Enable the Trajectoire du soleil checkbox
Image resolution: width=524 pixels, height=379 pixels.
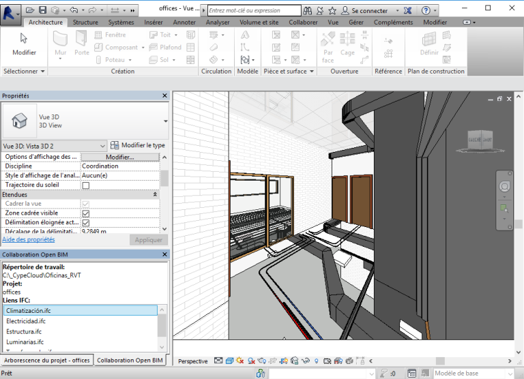pyautogui.click(x=86, y=185)
